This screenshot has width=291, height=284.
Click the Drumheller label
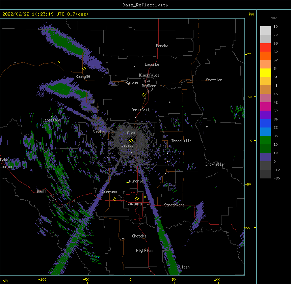point(215,164)
